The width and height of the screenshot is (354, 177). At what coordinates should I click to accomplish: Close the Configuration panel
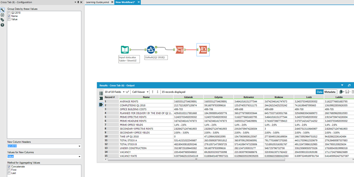pos(81,2)
